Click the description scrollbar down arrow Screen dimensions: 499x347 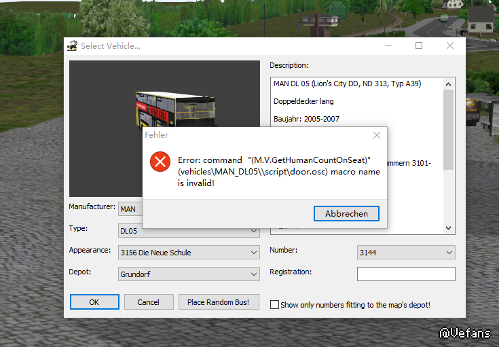(x=448, y=228)
